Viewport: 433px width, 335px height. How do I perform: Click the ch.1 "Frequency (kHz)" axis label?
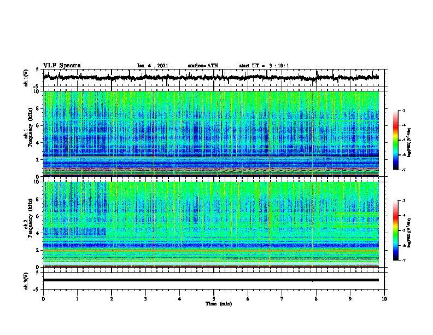[x=30, y=128]
